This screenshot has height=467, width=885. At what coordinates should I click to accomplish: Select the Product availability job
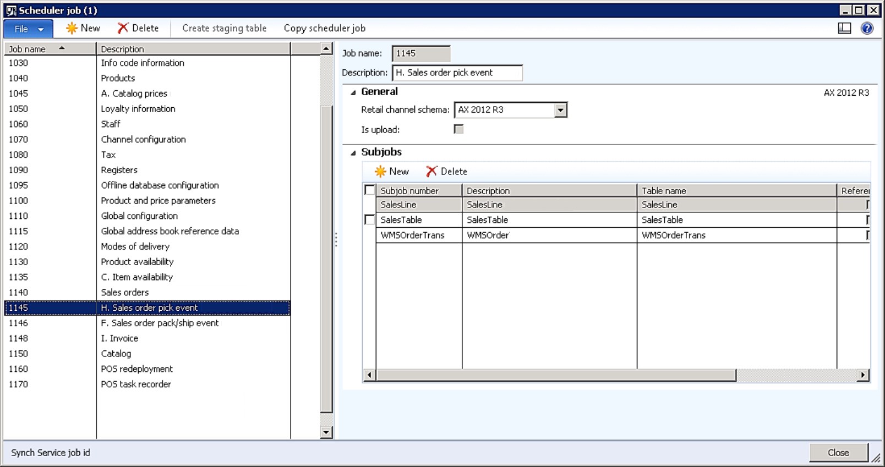coord(147,262)
